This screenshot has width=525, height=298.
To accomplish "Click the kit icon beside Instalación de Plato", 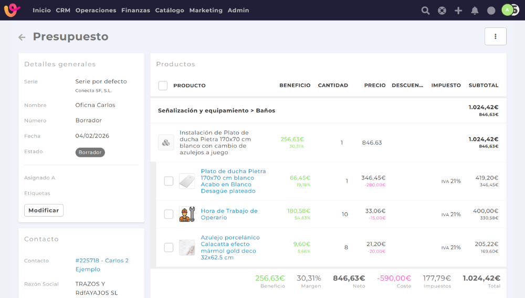I will click(x=166, y=142).
